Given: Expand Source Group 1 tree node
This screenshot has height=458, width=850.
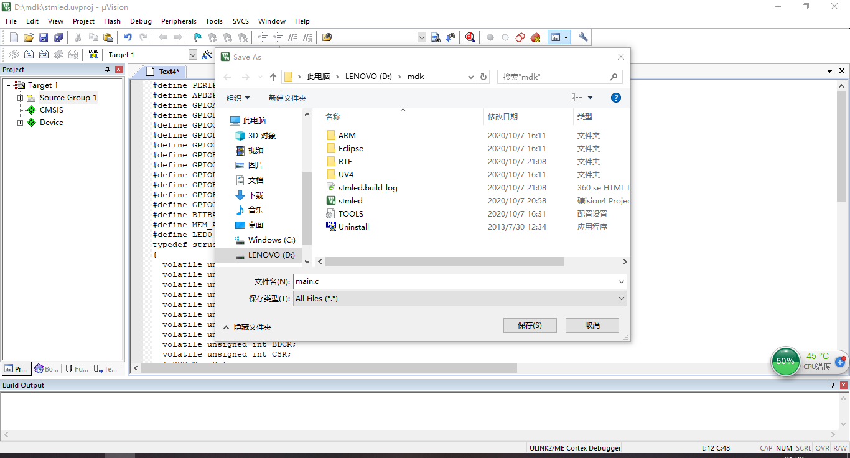Looking at the screenshot, I should pyautogui.click(x=20, y=98).
